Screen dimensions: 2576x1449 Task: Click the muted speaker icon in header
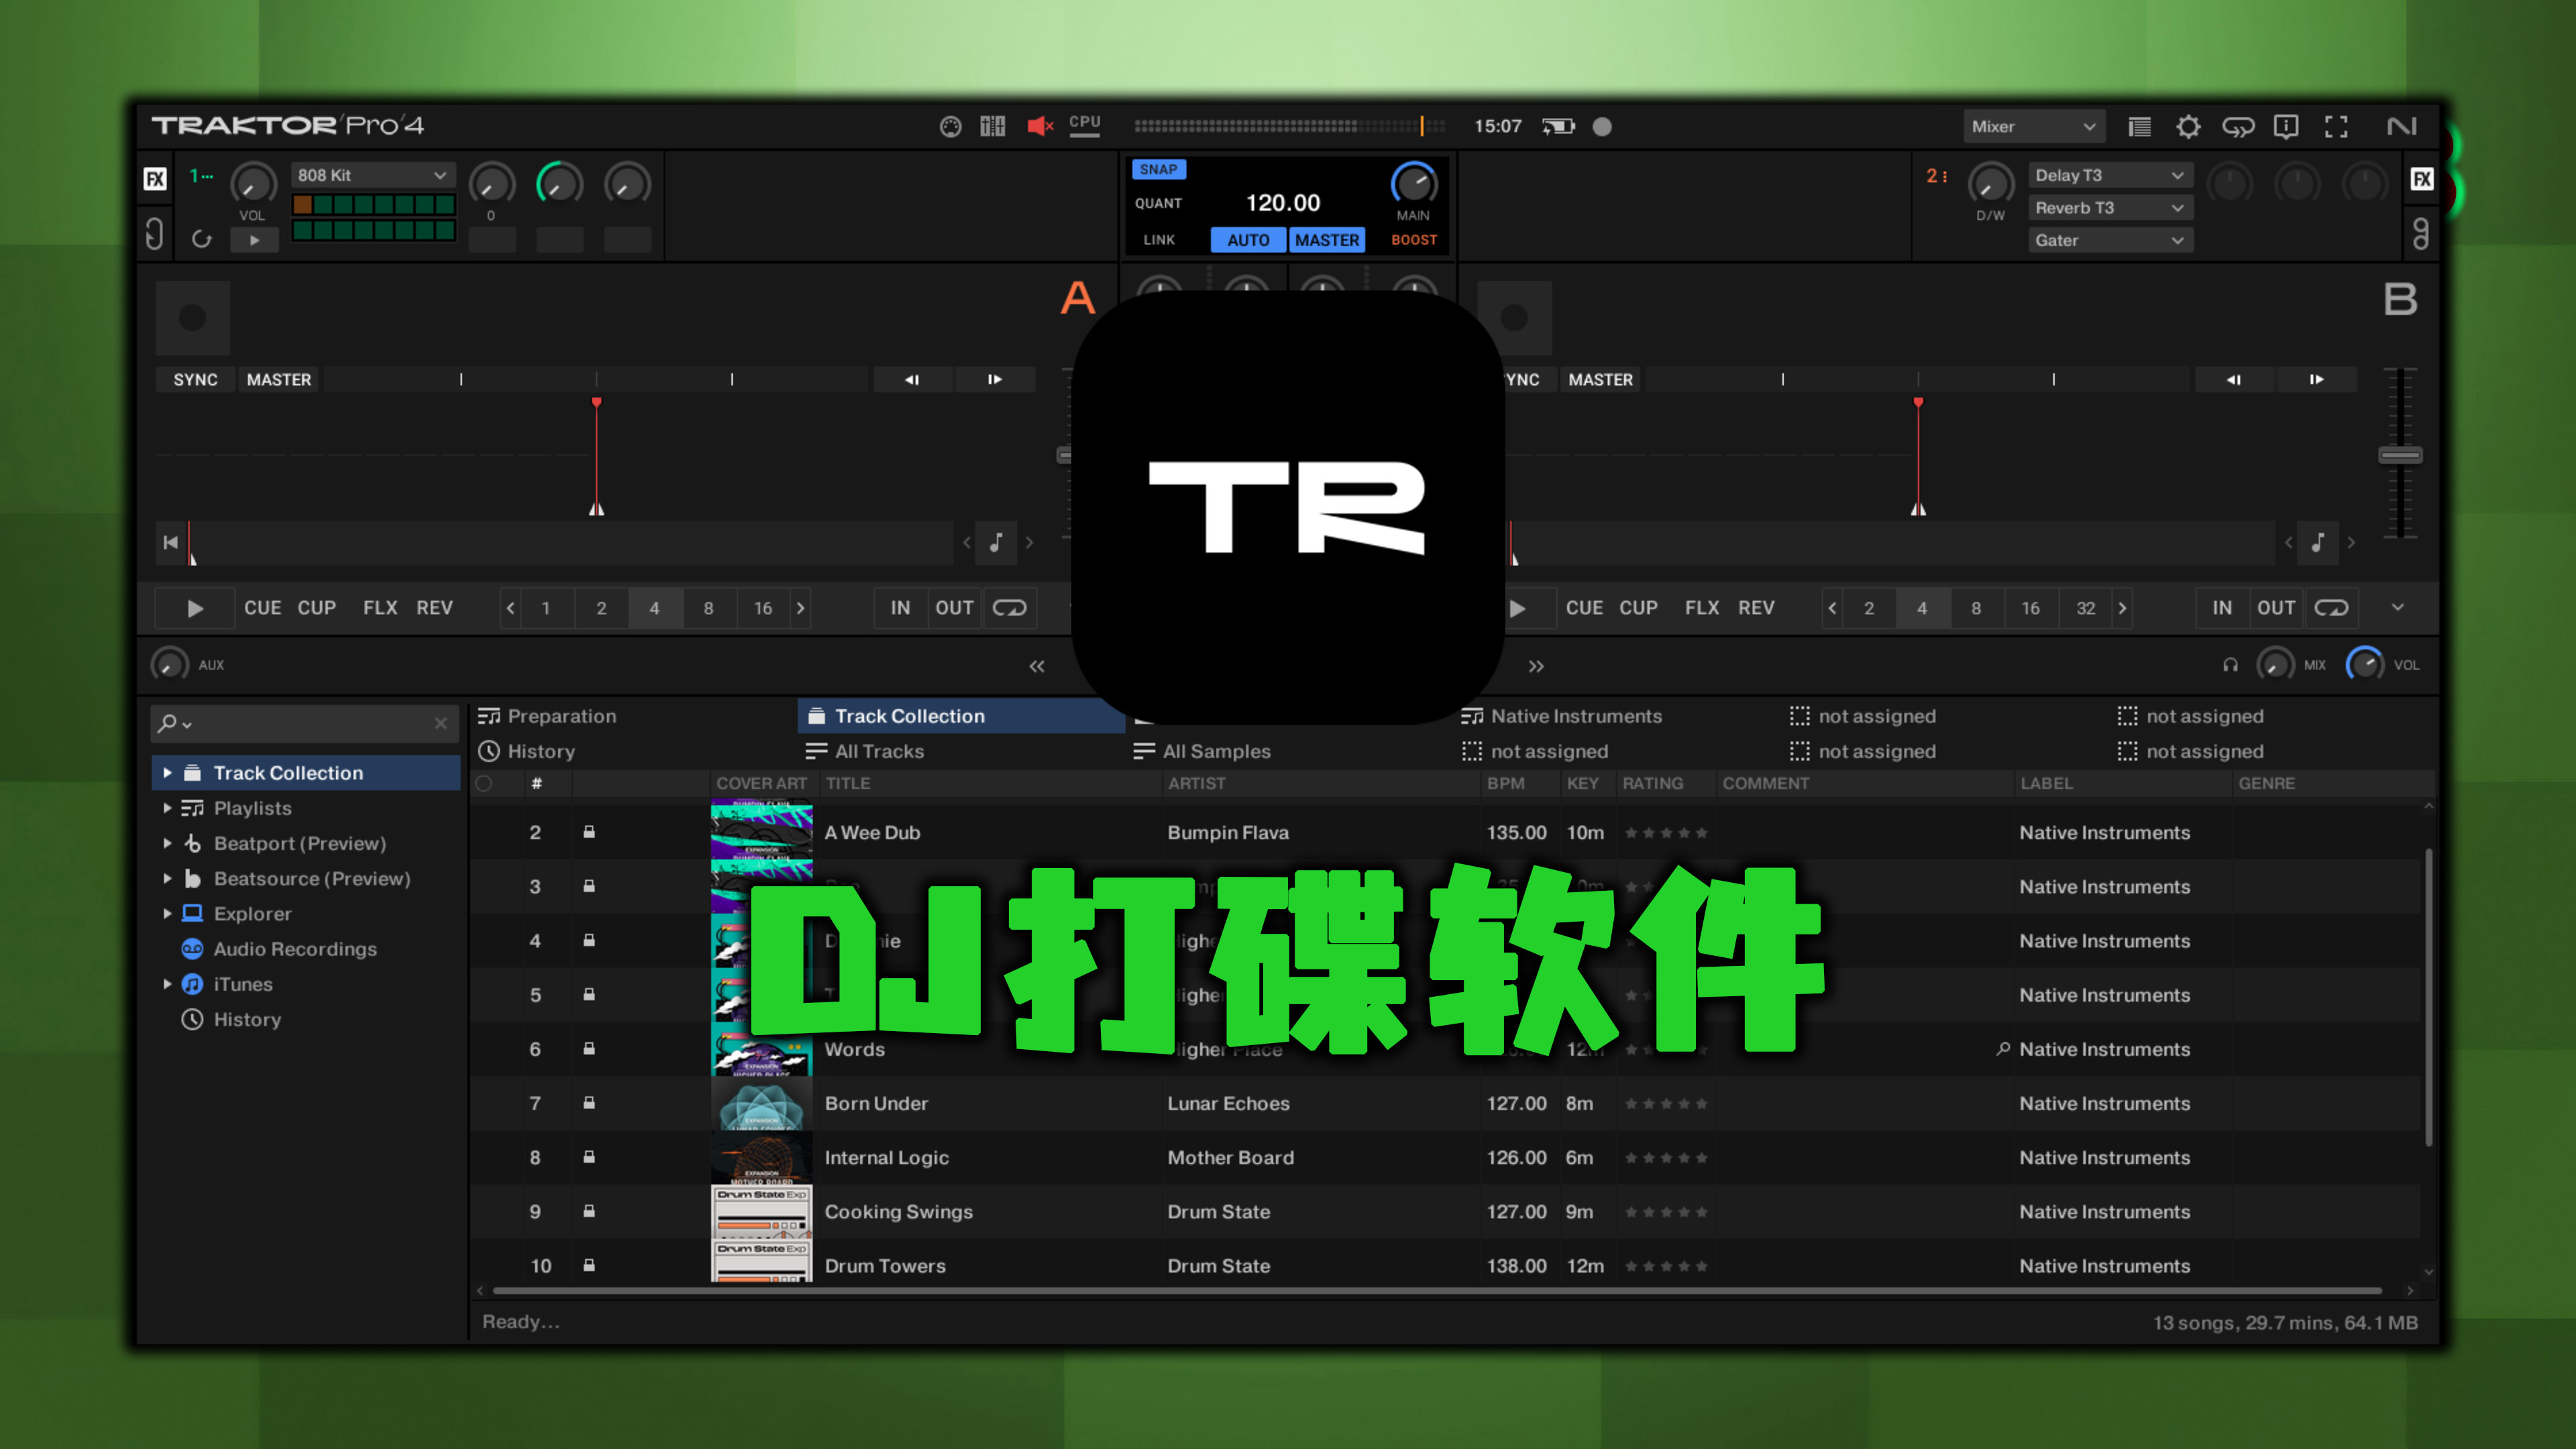pyautogui.click(x=1040, y=126)
